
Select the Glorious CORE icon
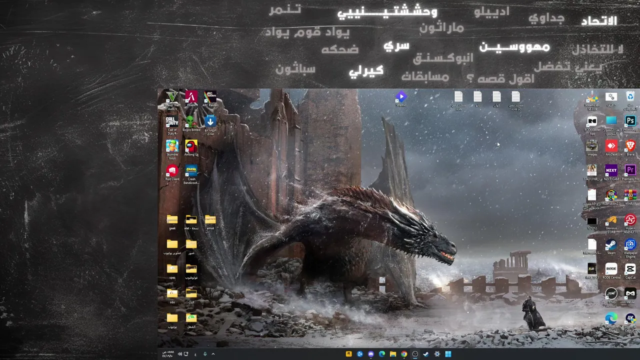[611, 223]
